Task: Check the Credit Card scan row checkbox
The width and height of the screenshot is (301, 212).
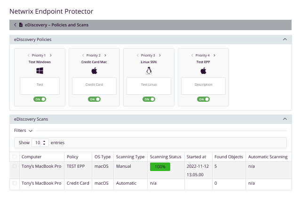Action: point(15,183)
